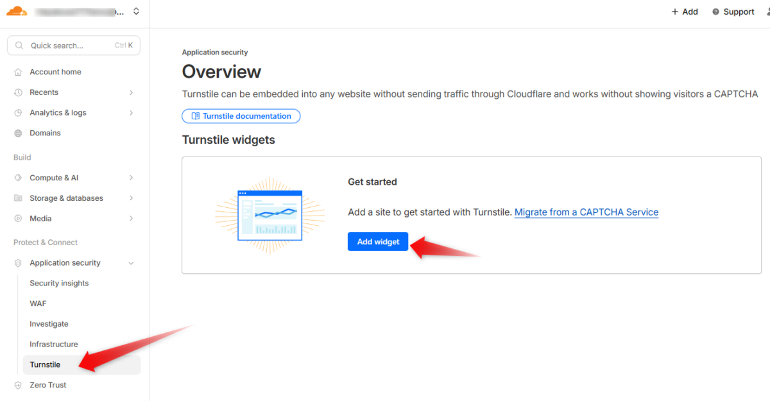Open the Migrate from a CAPTCHA Service link
The height and width of the screenshot is (401, 770).
coord(586,212)
